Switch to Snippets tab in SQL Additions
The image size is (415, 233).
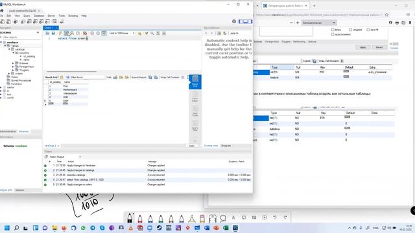click(x=226, y=146)
